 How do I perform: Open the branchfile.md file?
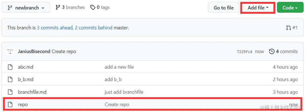(32, 92)
